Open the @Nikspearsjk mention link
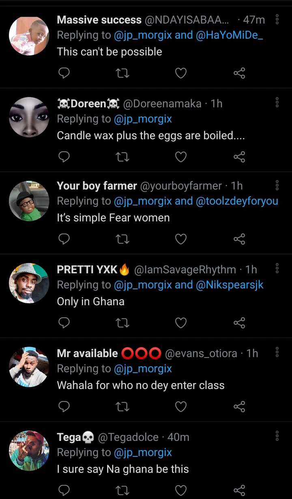292x499 pixels. [230, 285]
